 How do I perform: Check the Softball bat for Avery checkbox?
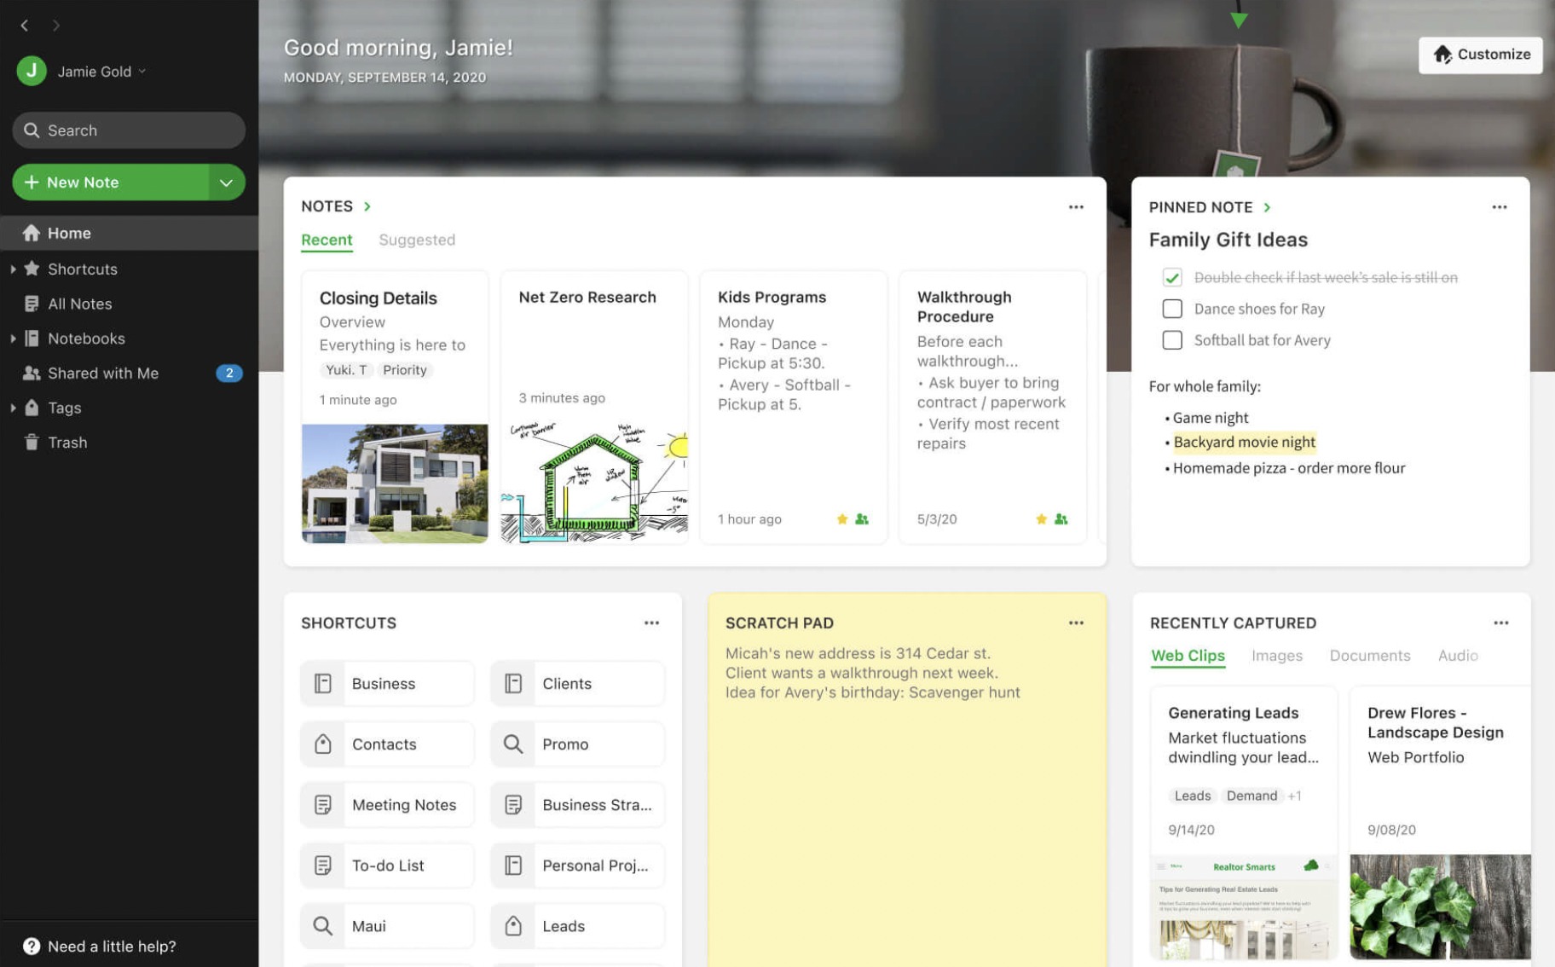tap(1173, 340)
